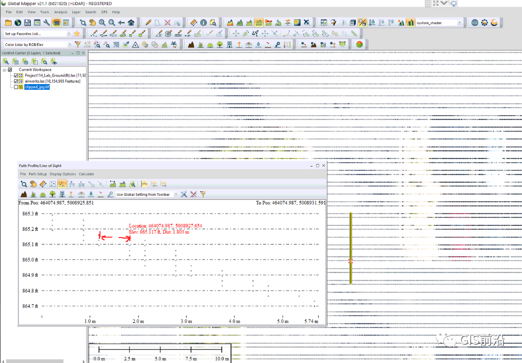This screenshot has height=363, width=522.
Task: Click the From Pos coordinates text
Action: tap(56, 203)
